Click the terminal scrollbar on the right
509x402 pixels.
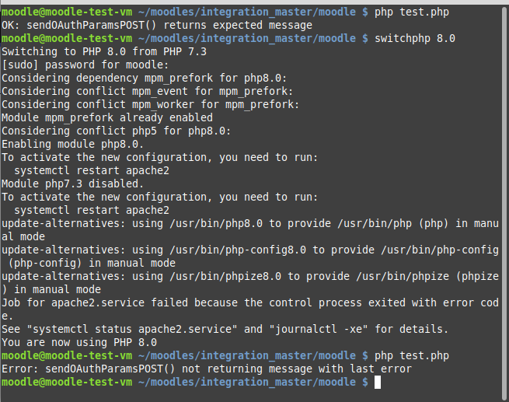(x=505, y=203)
